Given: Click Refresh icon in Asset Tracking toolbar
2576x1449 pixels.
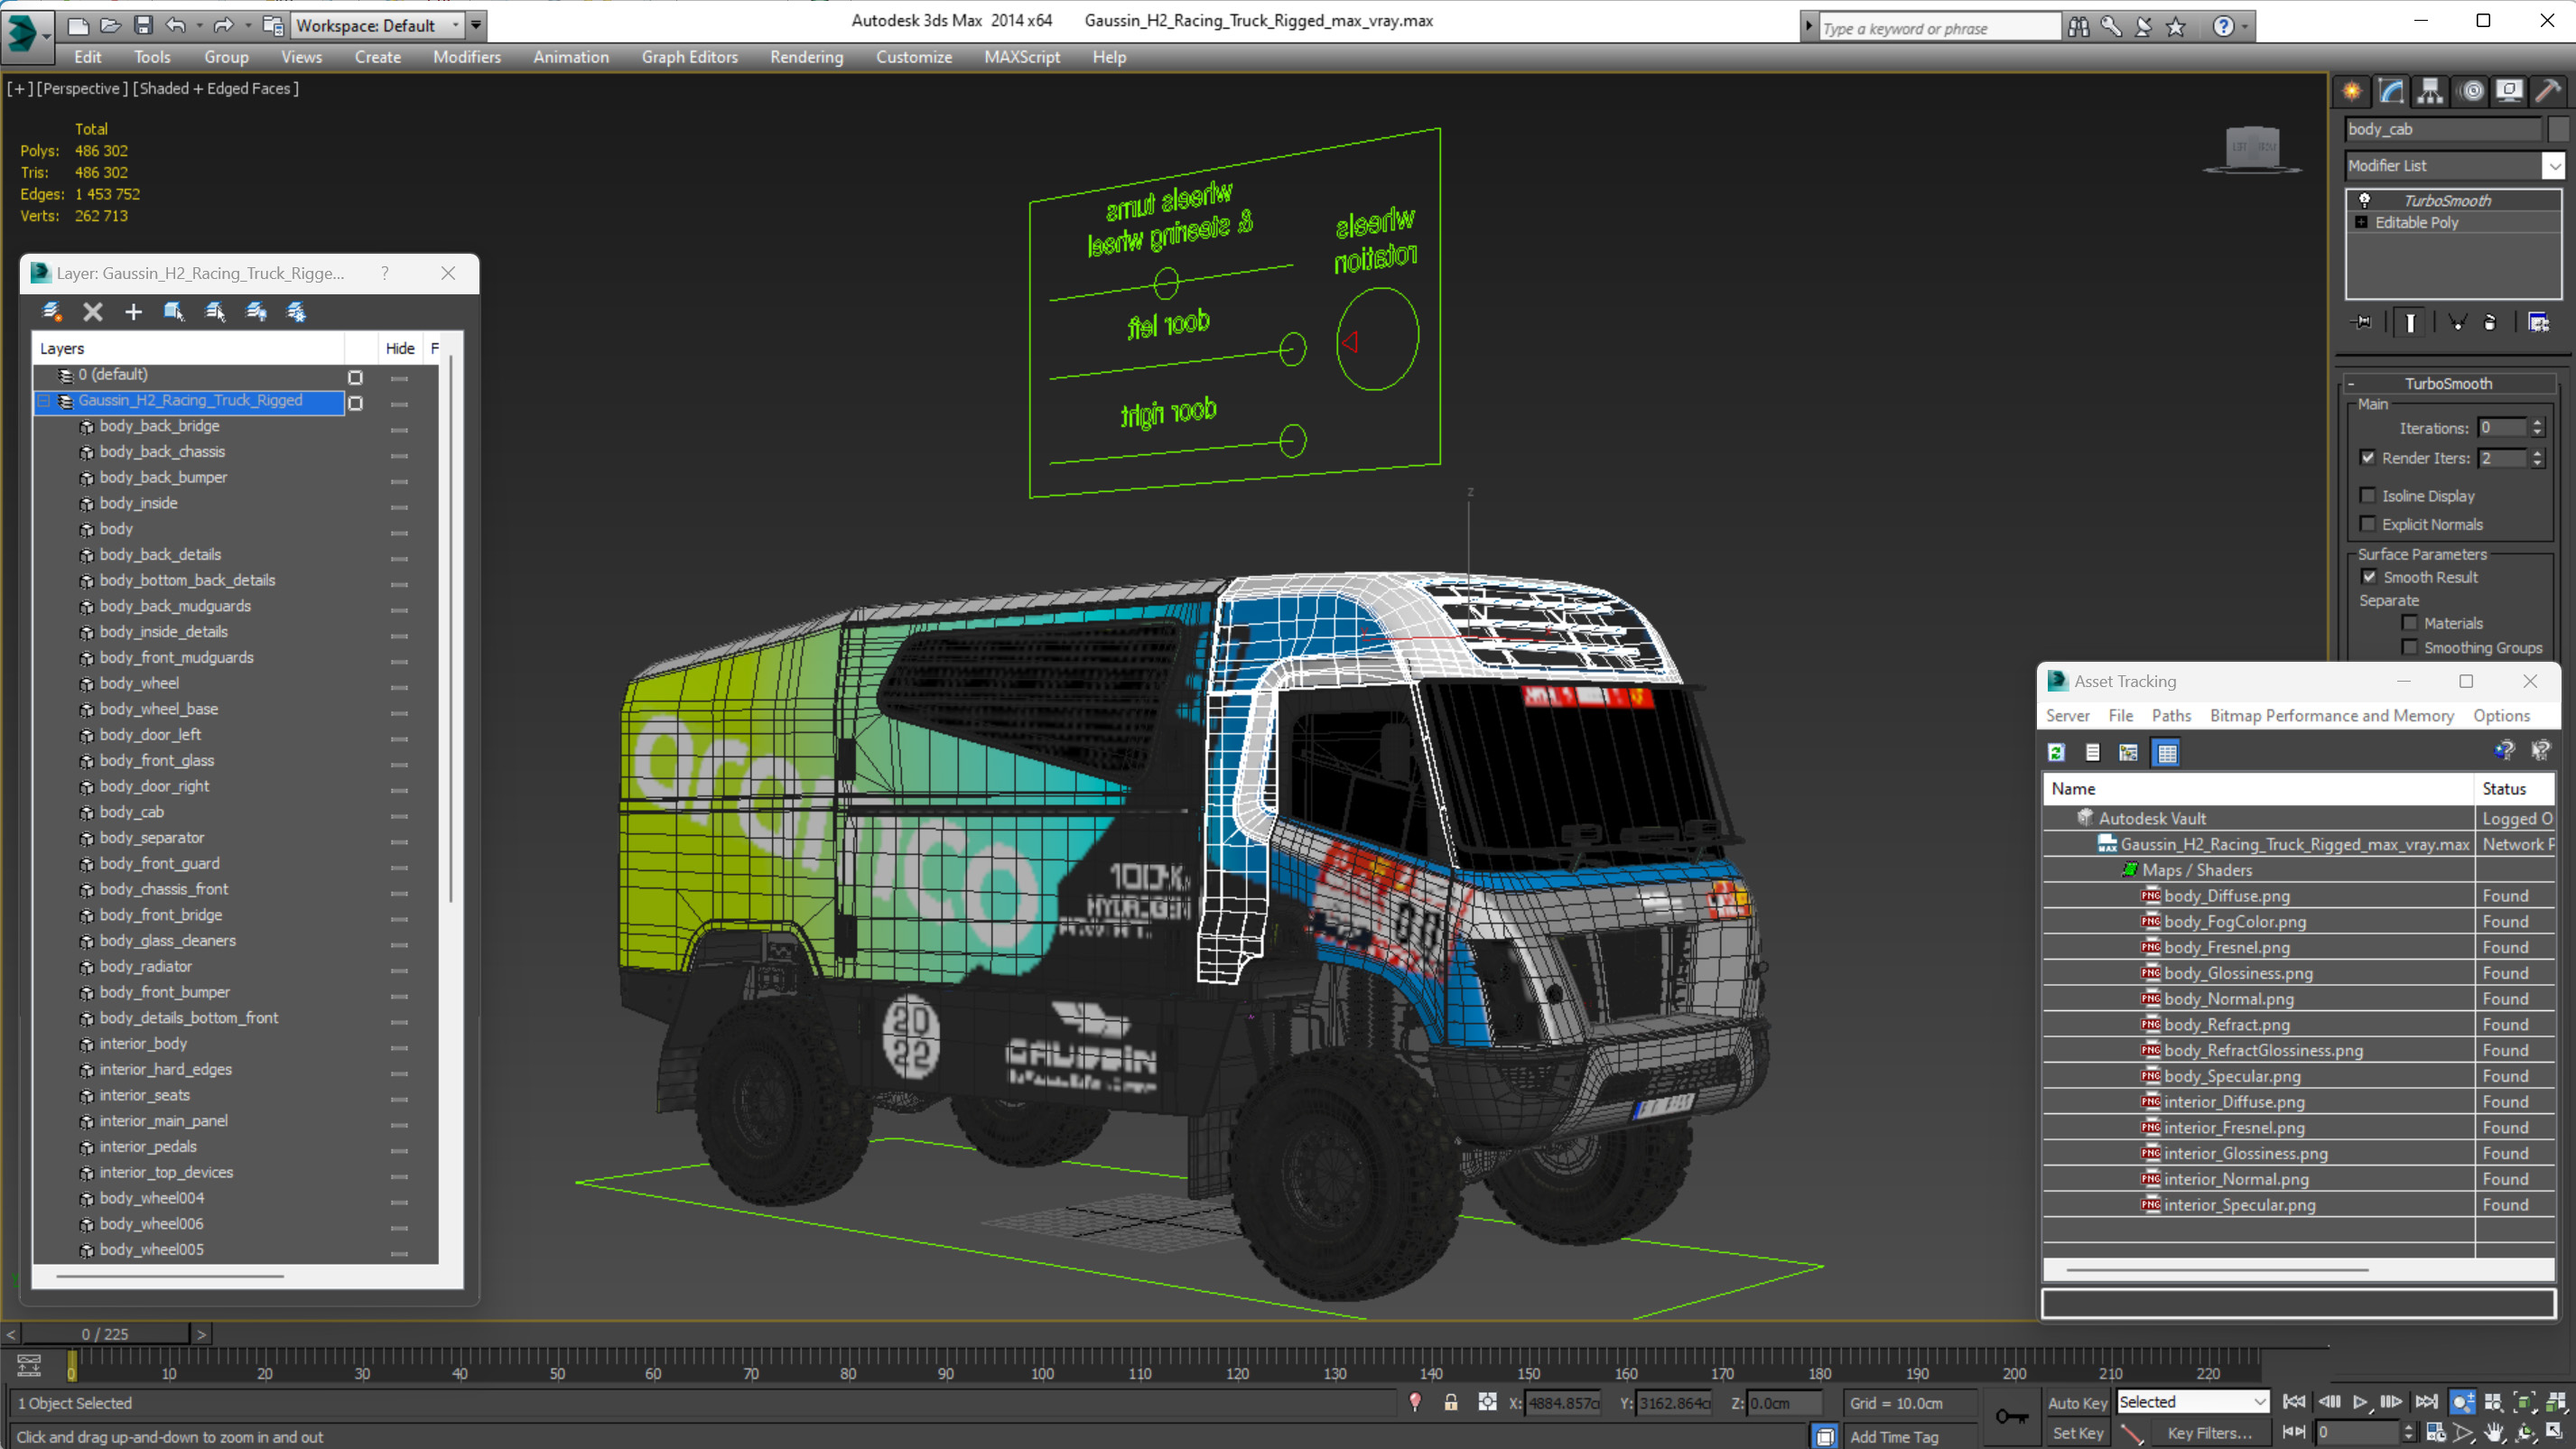Looking at the screenshot, I should click(x=2056, y=753).
